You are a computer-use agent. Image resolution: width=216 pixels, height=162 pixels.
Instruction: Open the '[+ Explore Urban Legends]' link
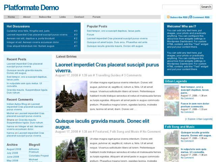(199, 119)
